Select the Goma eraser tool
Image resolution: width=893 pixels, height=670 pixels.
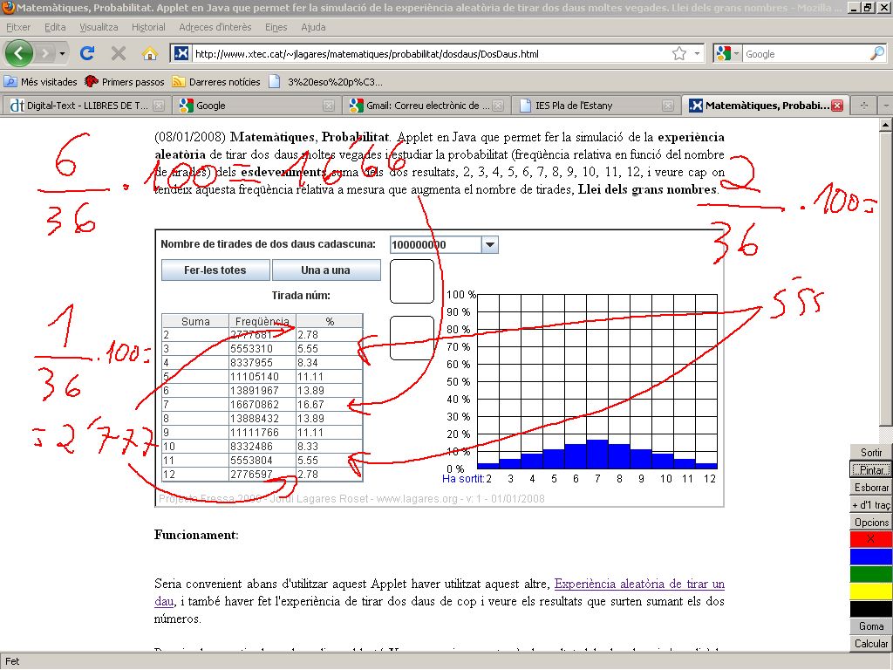click(x=870, y=626)
